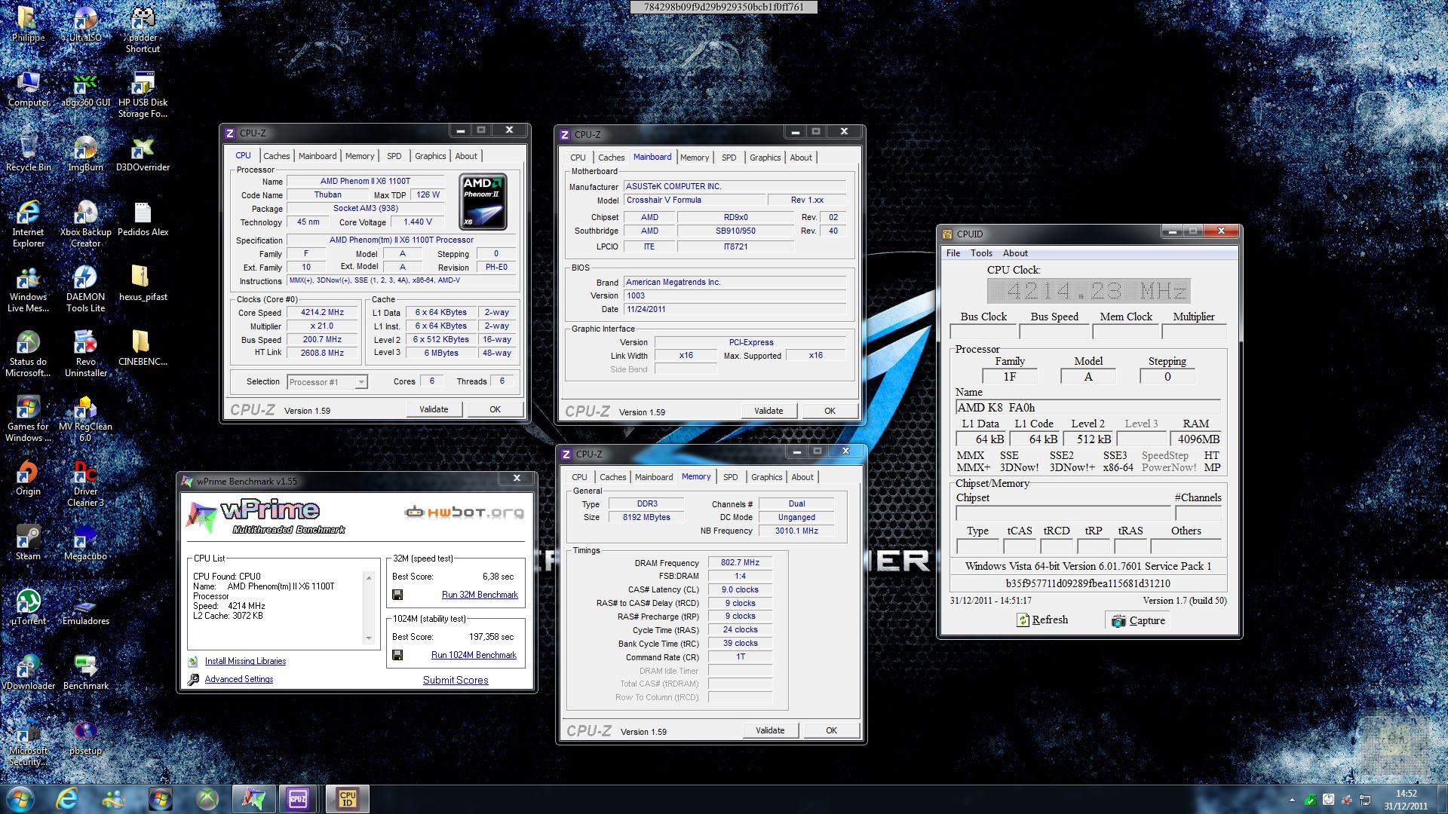Select the Driver Cleaner 3 icon

coord(85,484)
